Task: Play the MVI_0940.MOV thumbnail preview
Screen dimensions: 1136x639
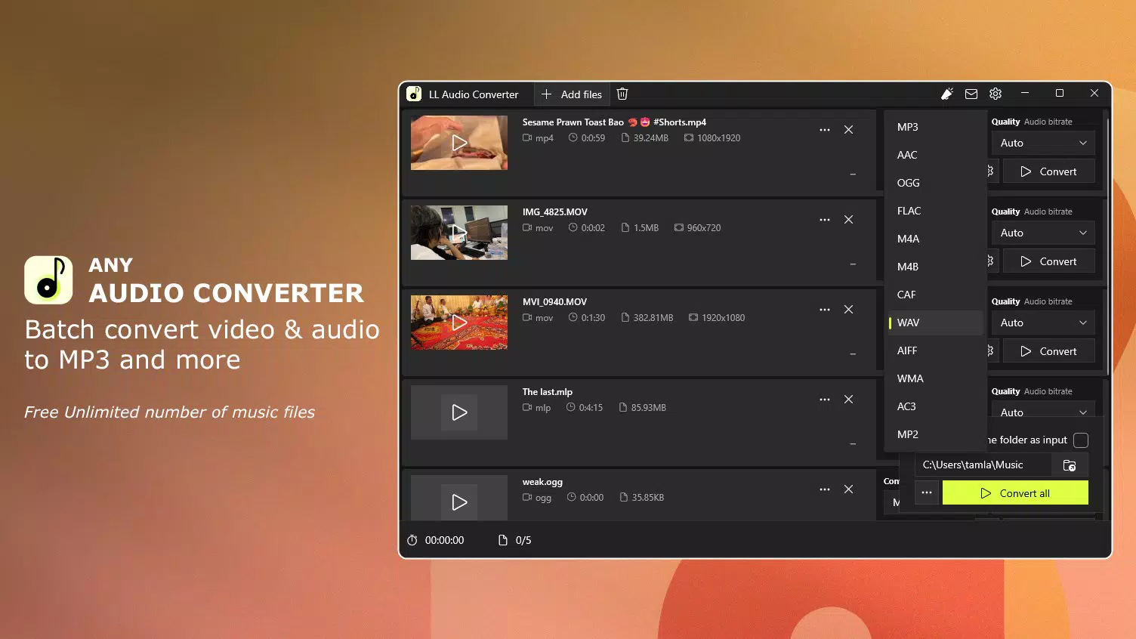Action: tap(459, 323)
